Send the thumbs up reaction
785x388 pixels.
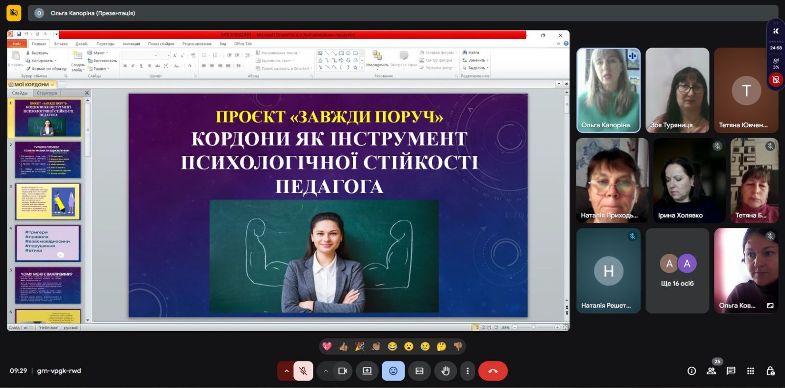343,346
